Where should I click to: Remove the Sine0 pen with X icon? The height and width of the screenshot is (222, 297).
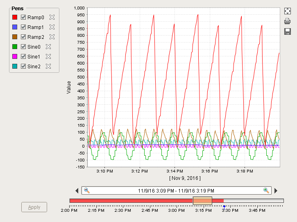[48, 47]
